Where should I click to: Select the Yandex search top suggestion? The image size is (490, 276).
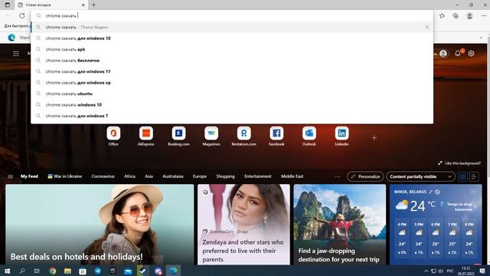point(232,28)
